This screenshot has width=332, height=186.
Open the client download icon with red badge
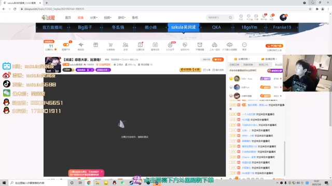(x=264, y=17)
